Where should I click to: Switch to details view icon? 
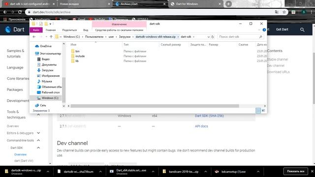[x=258, y=111]
